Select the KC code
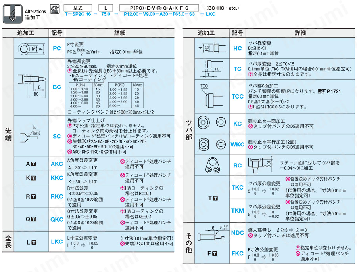 point(238,124)
